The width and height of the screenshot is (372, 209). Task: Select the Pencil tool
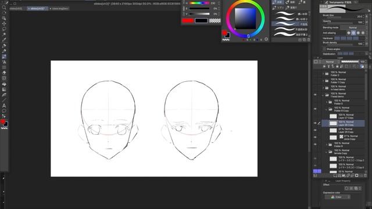[x=4, y=51]
